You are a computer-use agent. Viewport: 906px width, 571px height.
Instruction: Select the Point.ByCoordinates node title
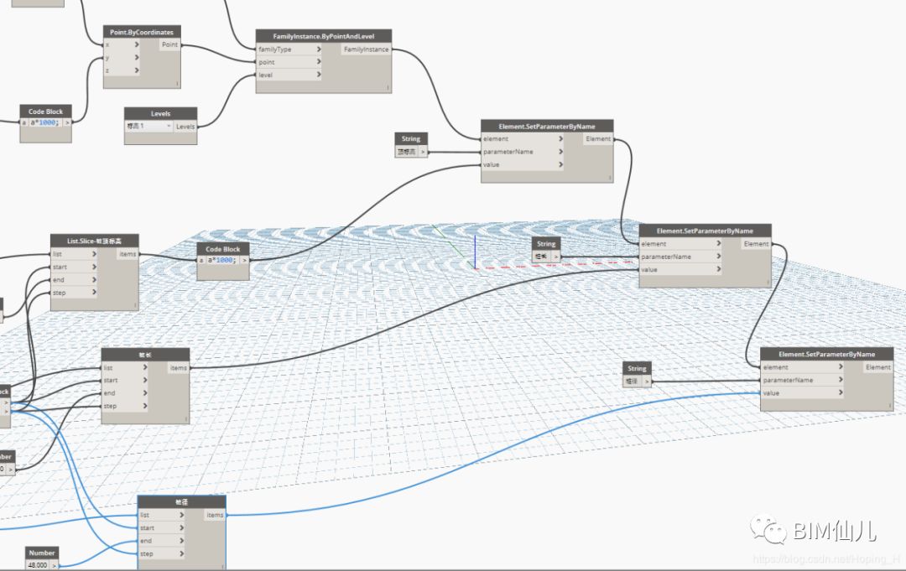(142, 32)
